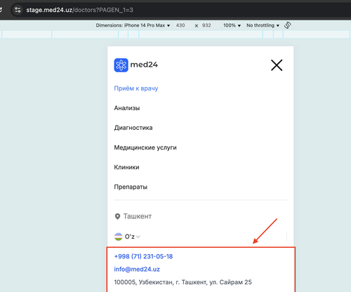Close the mobile menu with the X icon
The width and height of the screenshot is (351, 292).
(x=277, y=65)
